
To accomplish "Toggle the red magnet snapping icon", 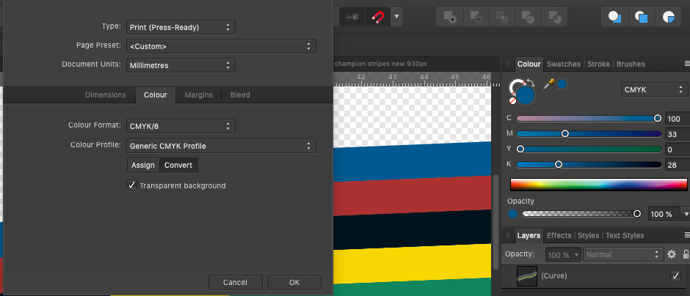I will pos(378,17).
